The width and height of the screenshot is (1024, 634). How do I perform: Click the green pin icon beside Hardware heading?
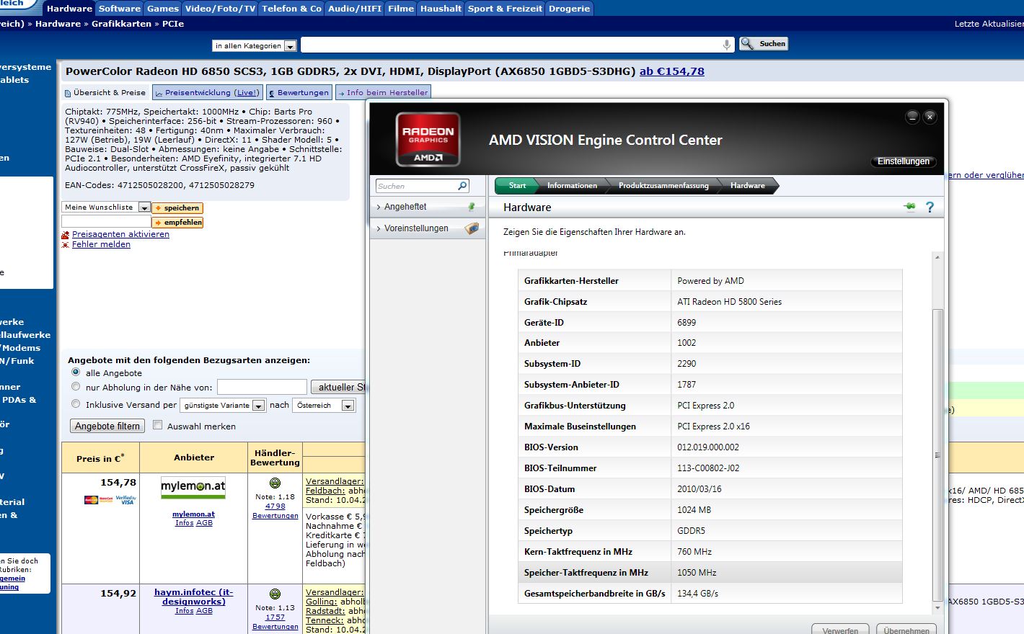909,207
